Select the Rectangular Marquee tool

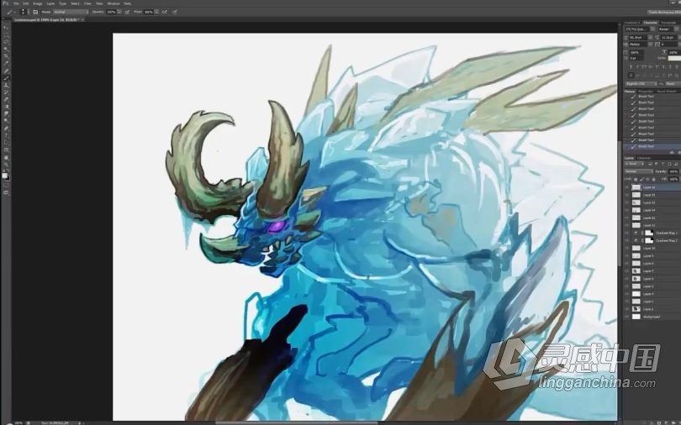6,34
